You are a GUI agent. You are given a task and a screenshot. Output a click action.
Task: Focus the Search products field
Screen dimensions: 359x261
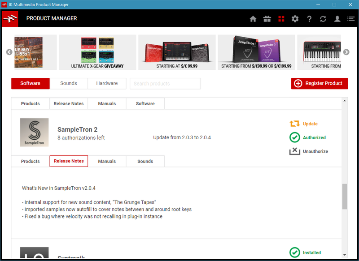(165, 84)
